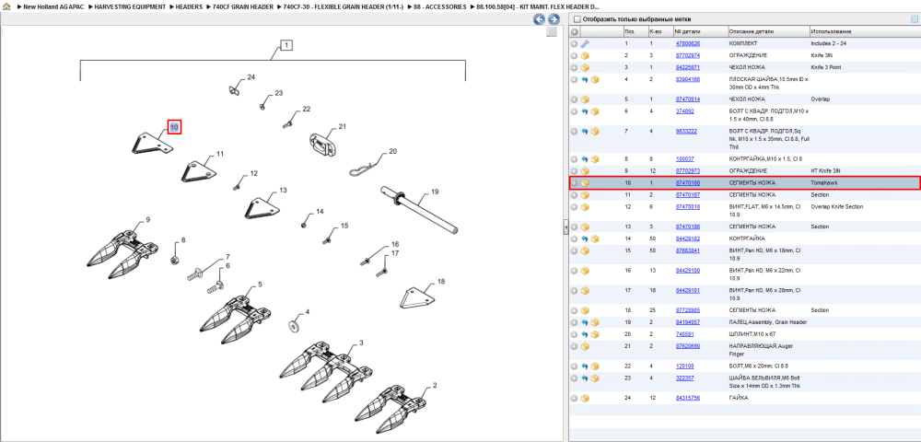Click the box icon in position 7 bolt row
Image resolution: width=921 pixels, height=442 pixels.
pyautogui.click(x=595, y=132)
